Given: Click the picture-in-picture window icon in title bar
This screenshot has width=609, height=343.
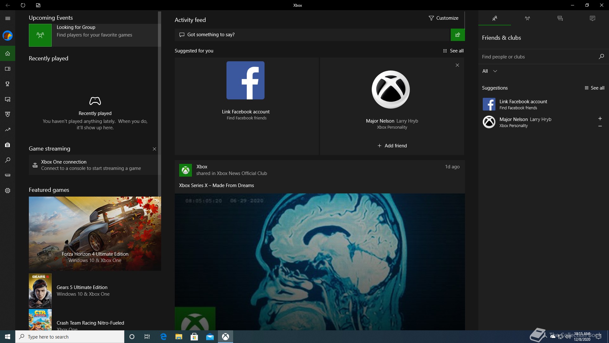Looking at the screenshot, I should [38, 5].
